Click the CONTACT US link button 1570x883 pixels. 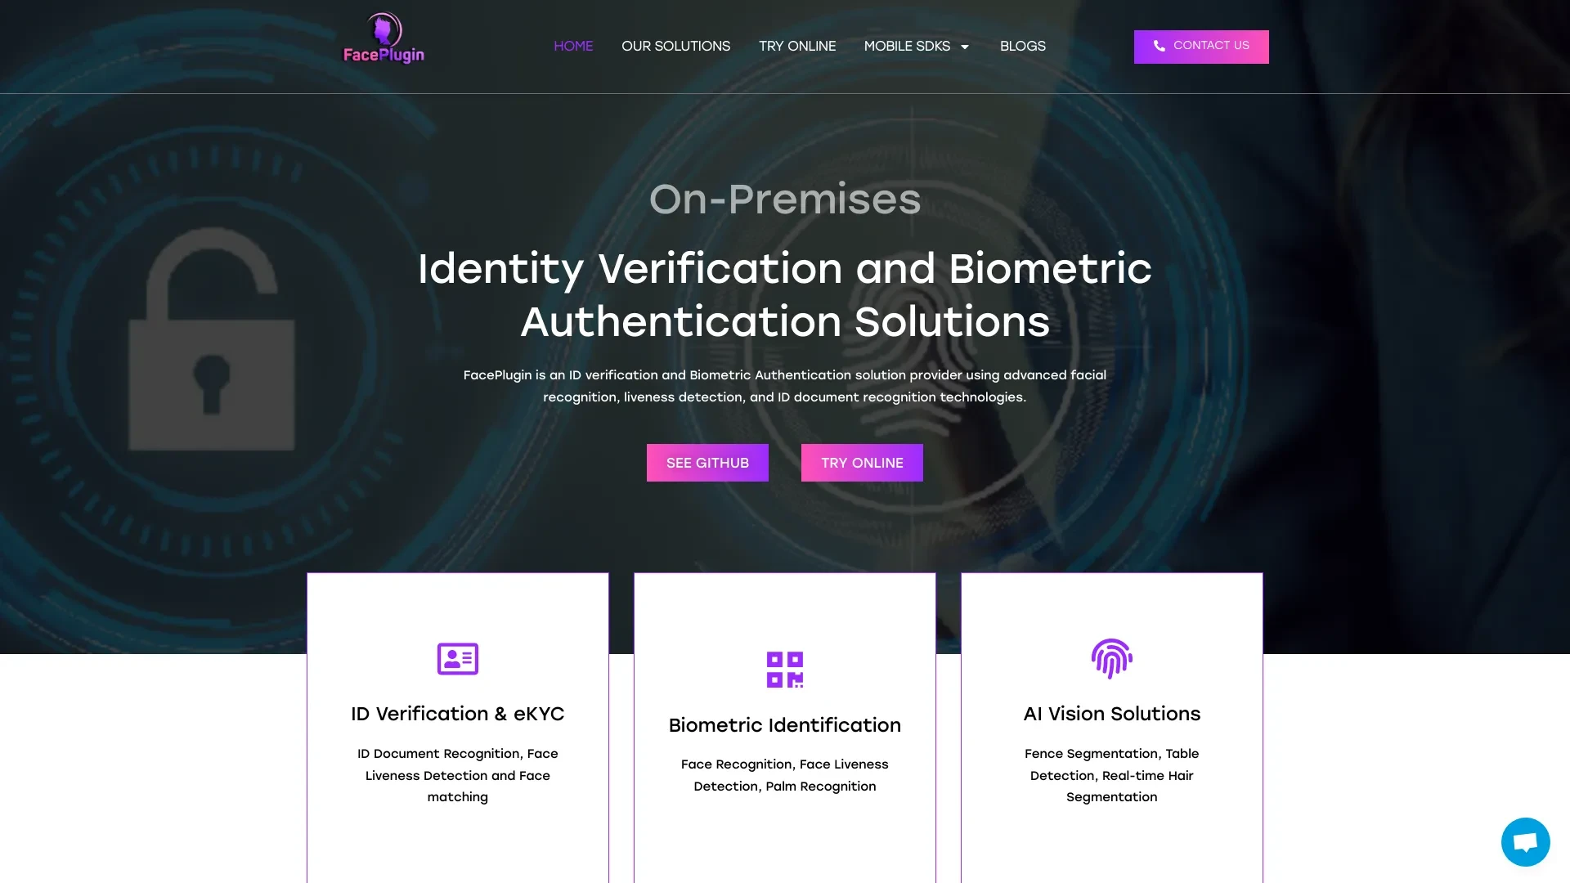[x=1200, y=47]
